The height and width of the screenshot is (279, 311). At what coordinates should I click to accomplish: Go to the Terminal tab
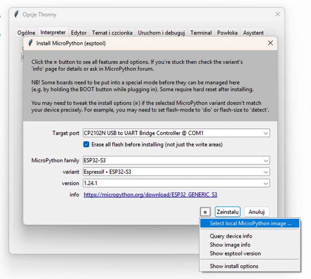(201, 32)
